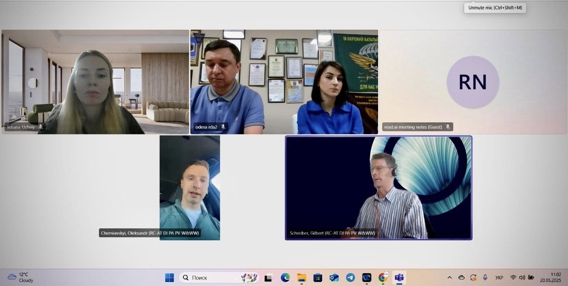
Task: Click muted mic icon beside Tetiana Uzhviy
Action: click(41, 127)
